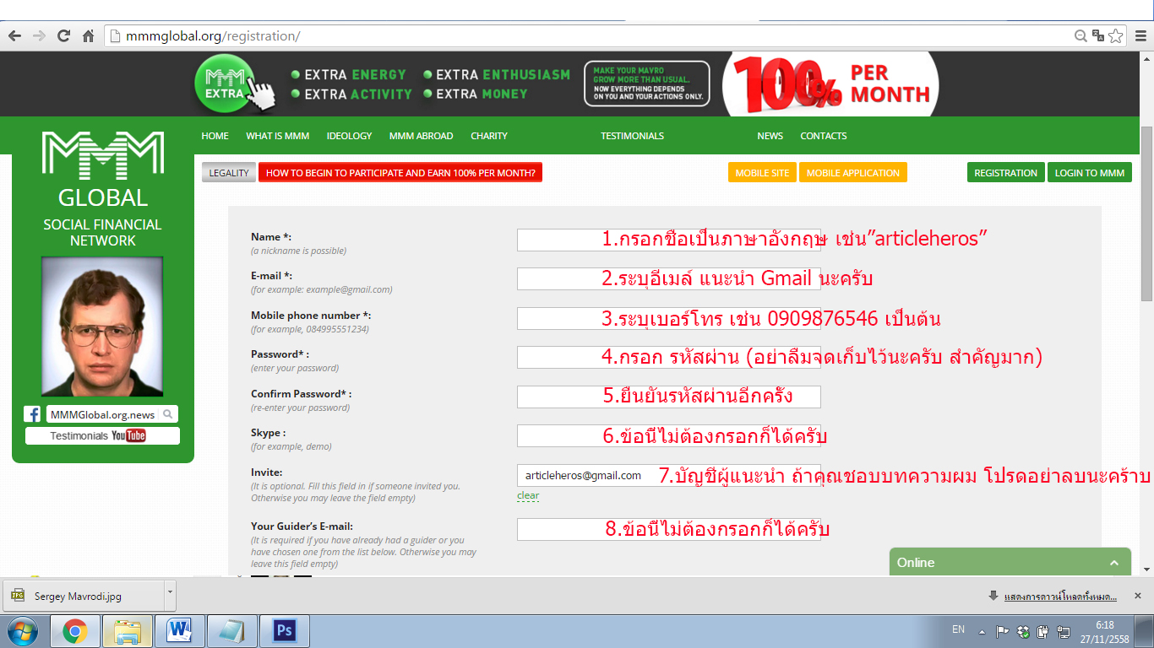Expand the Online chat widget chevron
Viewport: 1154px width, 648px height.
tap(1114, 563)
